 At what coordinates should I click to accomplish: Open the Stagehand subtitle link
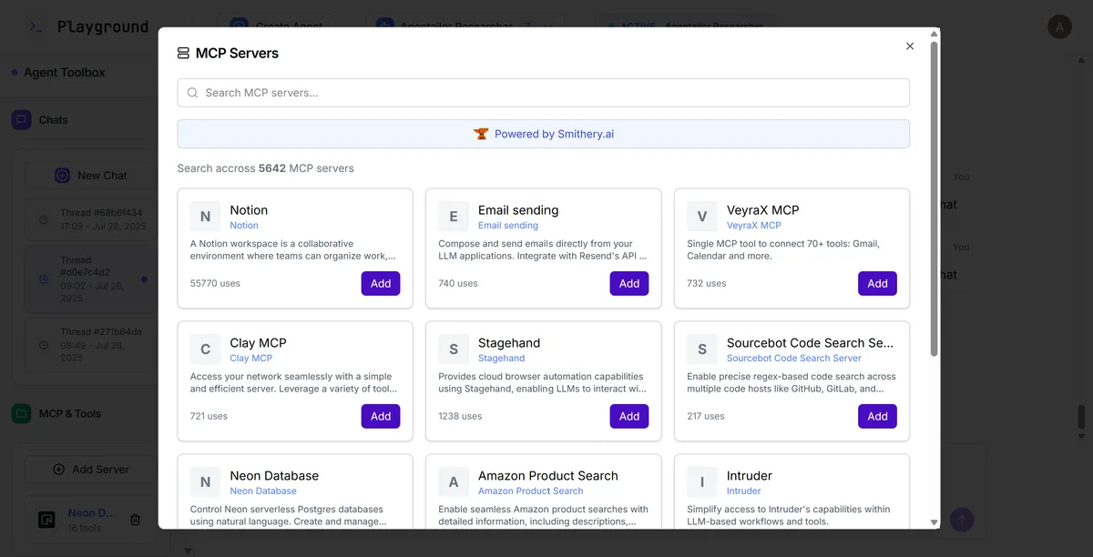point(502,359)
